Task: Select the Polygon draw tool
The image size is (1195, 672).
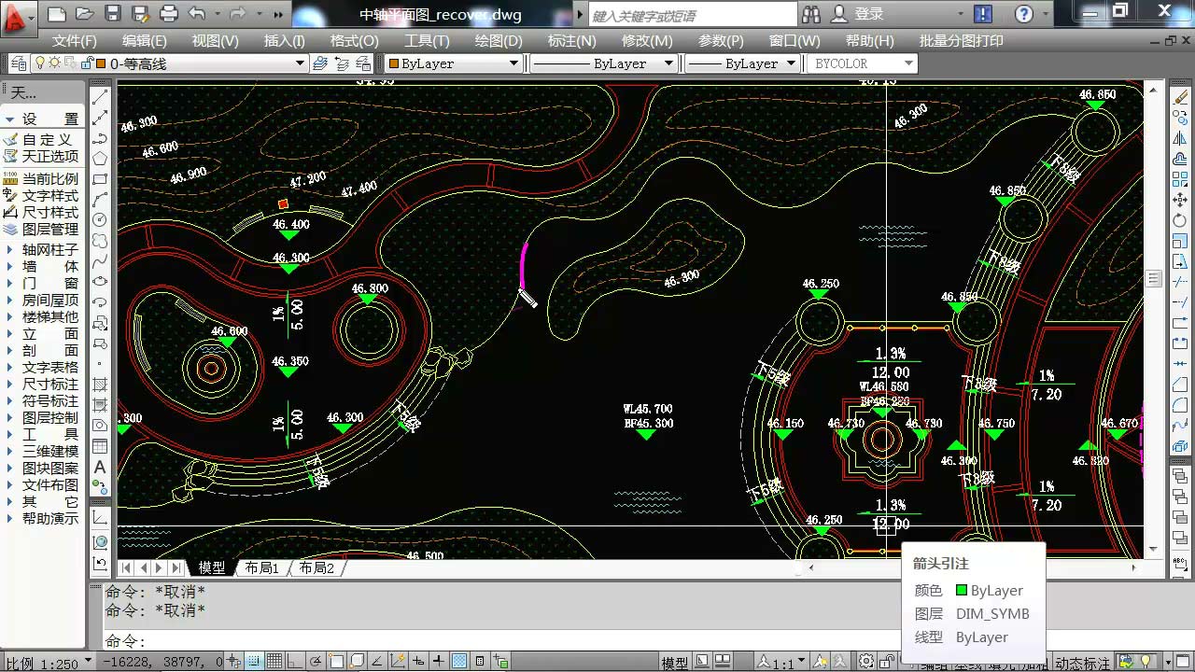Action: point(100,159)
